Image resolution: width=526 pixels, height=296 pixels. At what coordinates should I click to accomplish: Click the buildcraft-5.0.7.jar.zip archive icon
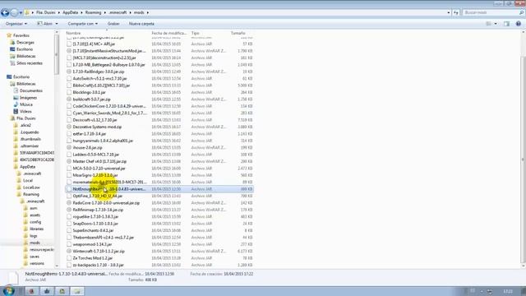69,99
